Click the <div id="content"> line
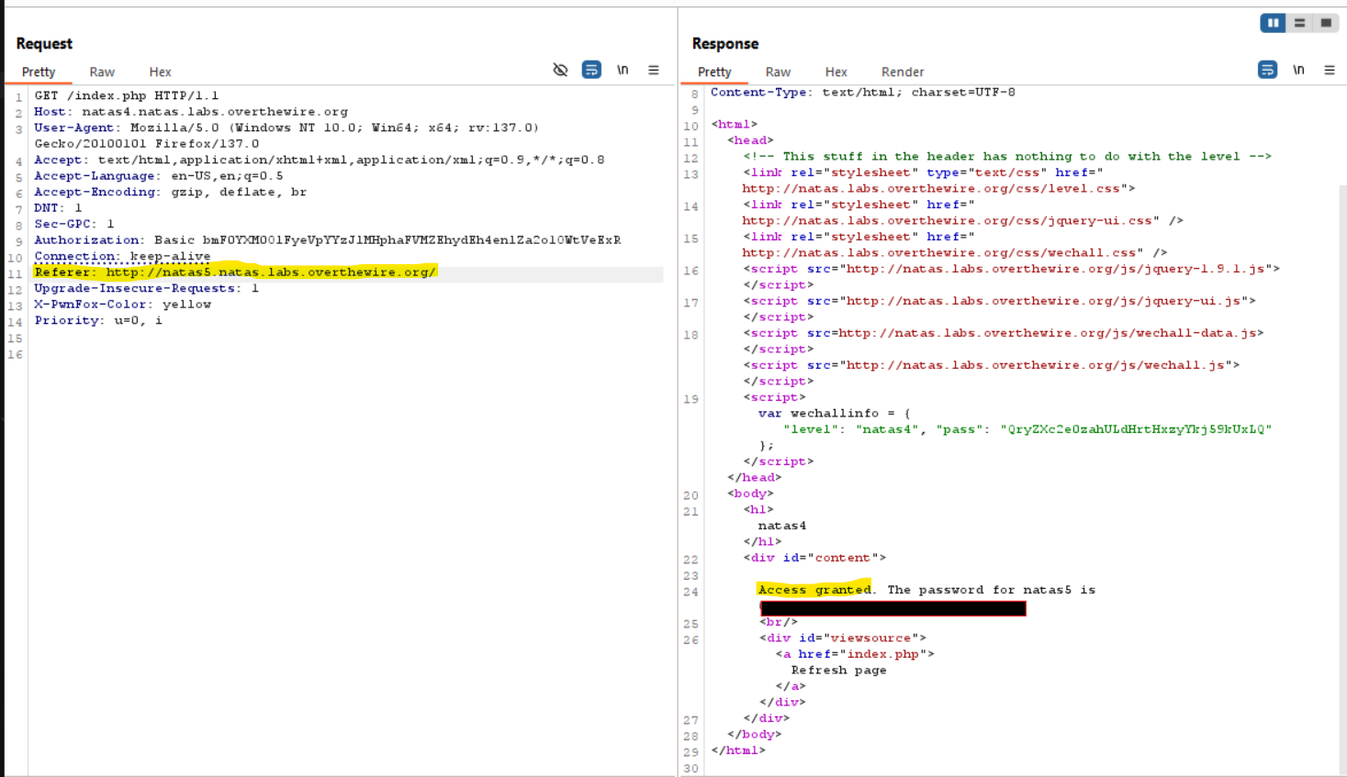 click(814, 558)
